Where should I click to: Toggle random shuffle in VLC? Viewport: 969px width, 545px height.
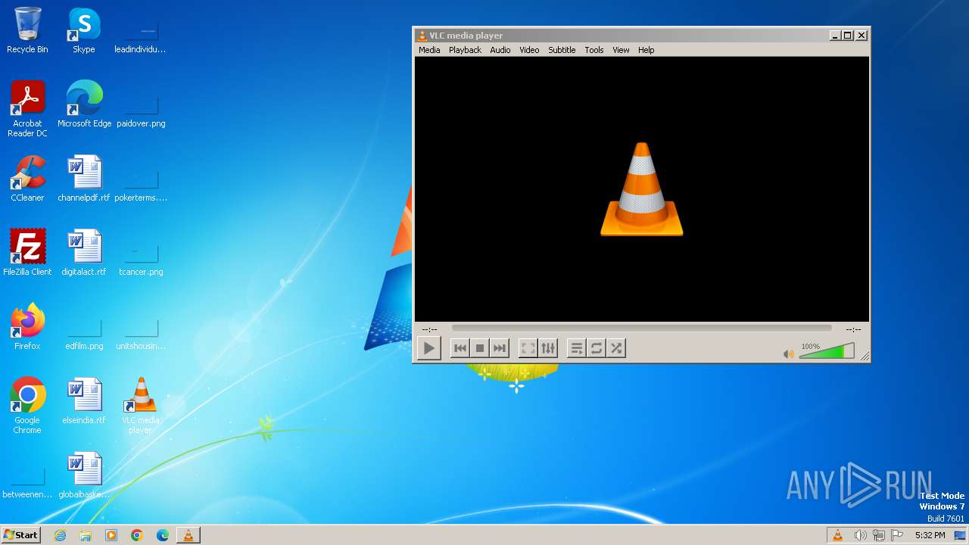click(x=616, y=348)
